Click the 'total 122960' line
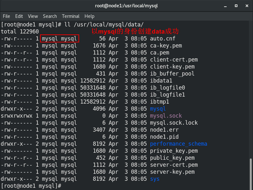Image resolution: width=253 pixels, height=190 pixels. tap(20, 32)
